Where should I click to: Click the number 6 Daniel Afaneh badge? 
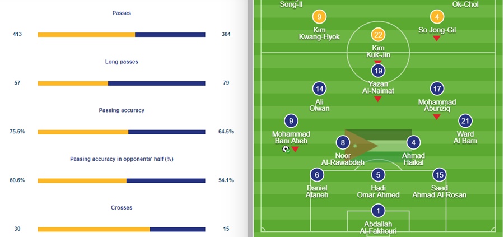(317, 175)
